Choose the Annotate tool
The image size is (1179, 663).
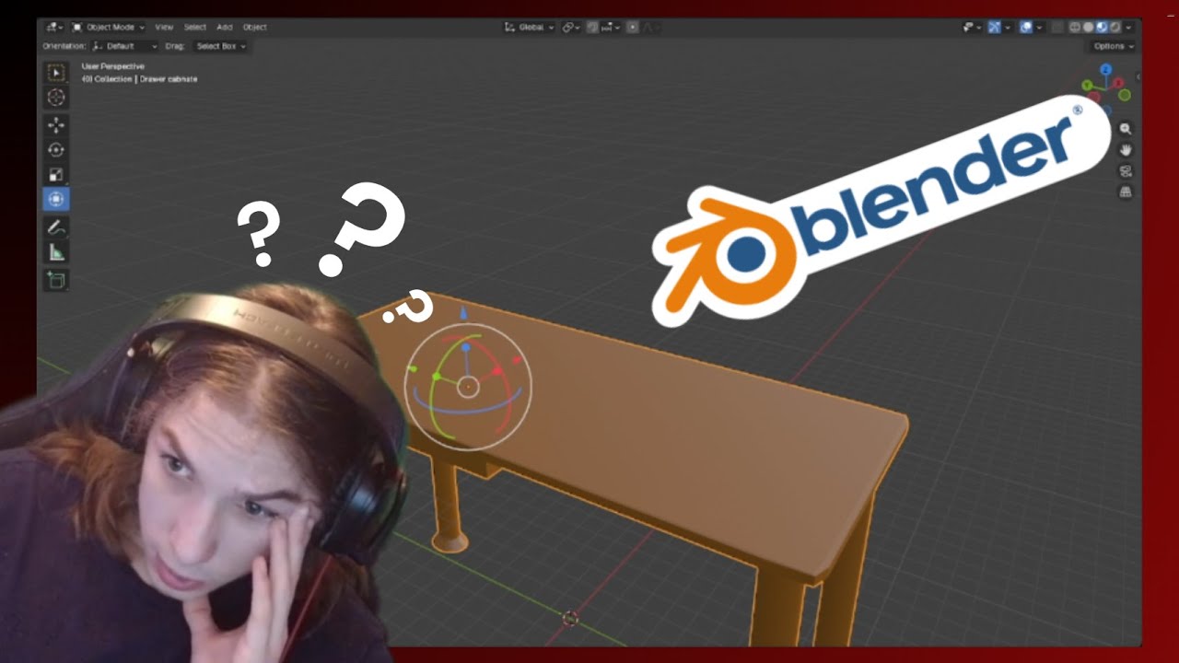tap(56, 227)
